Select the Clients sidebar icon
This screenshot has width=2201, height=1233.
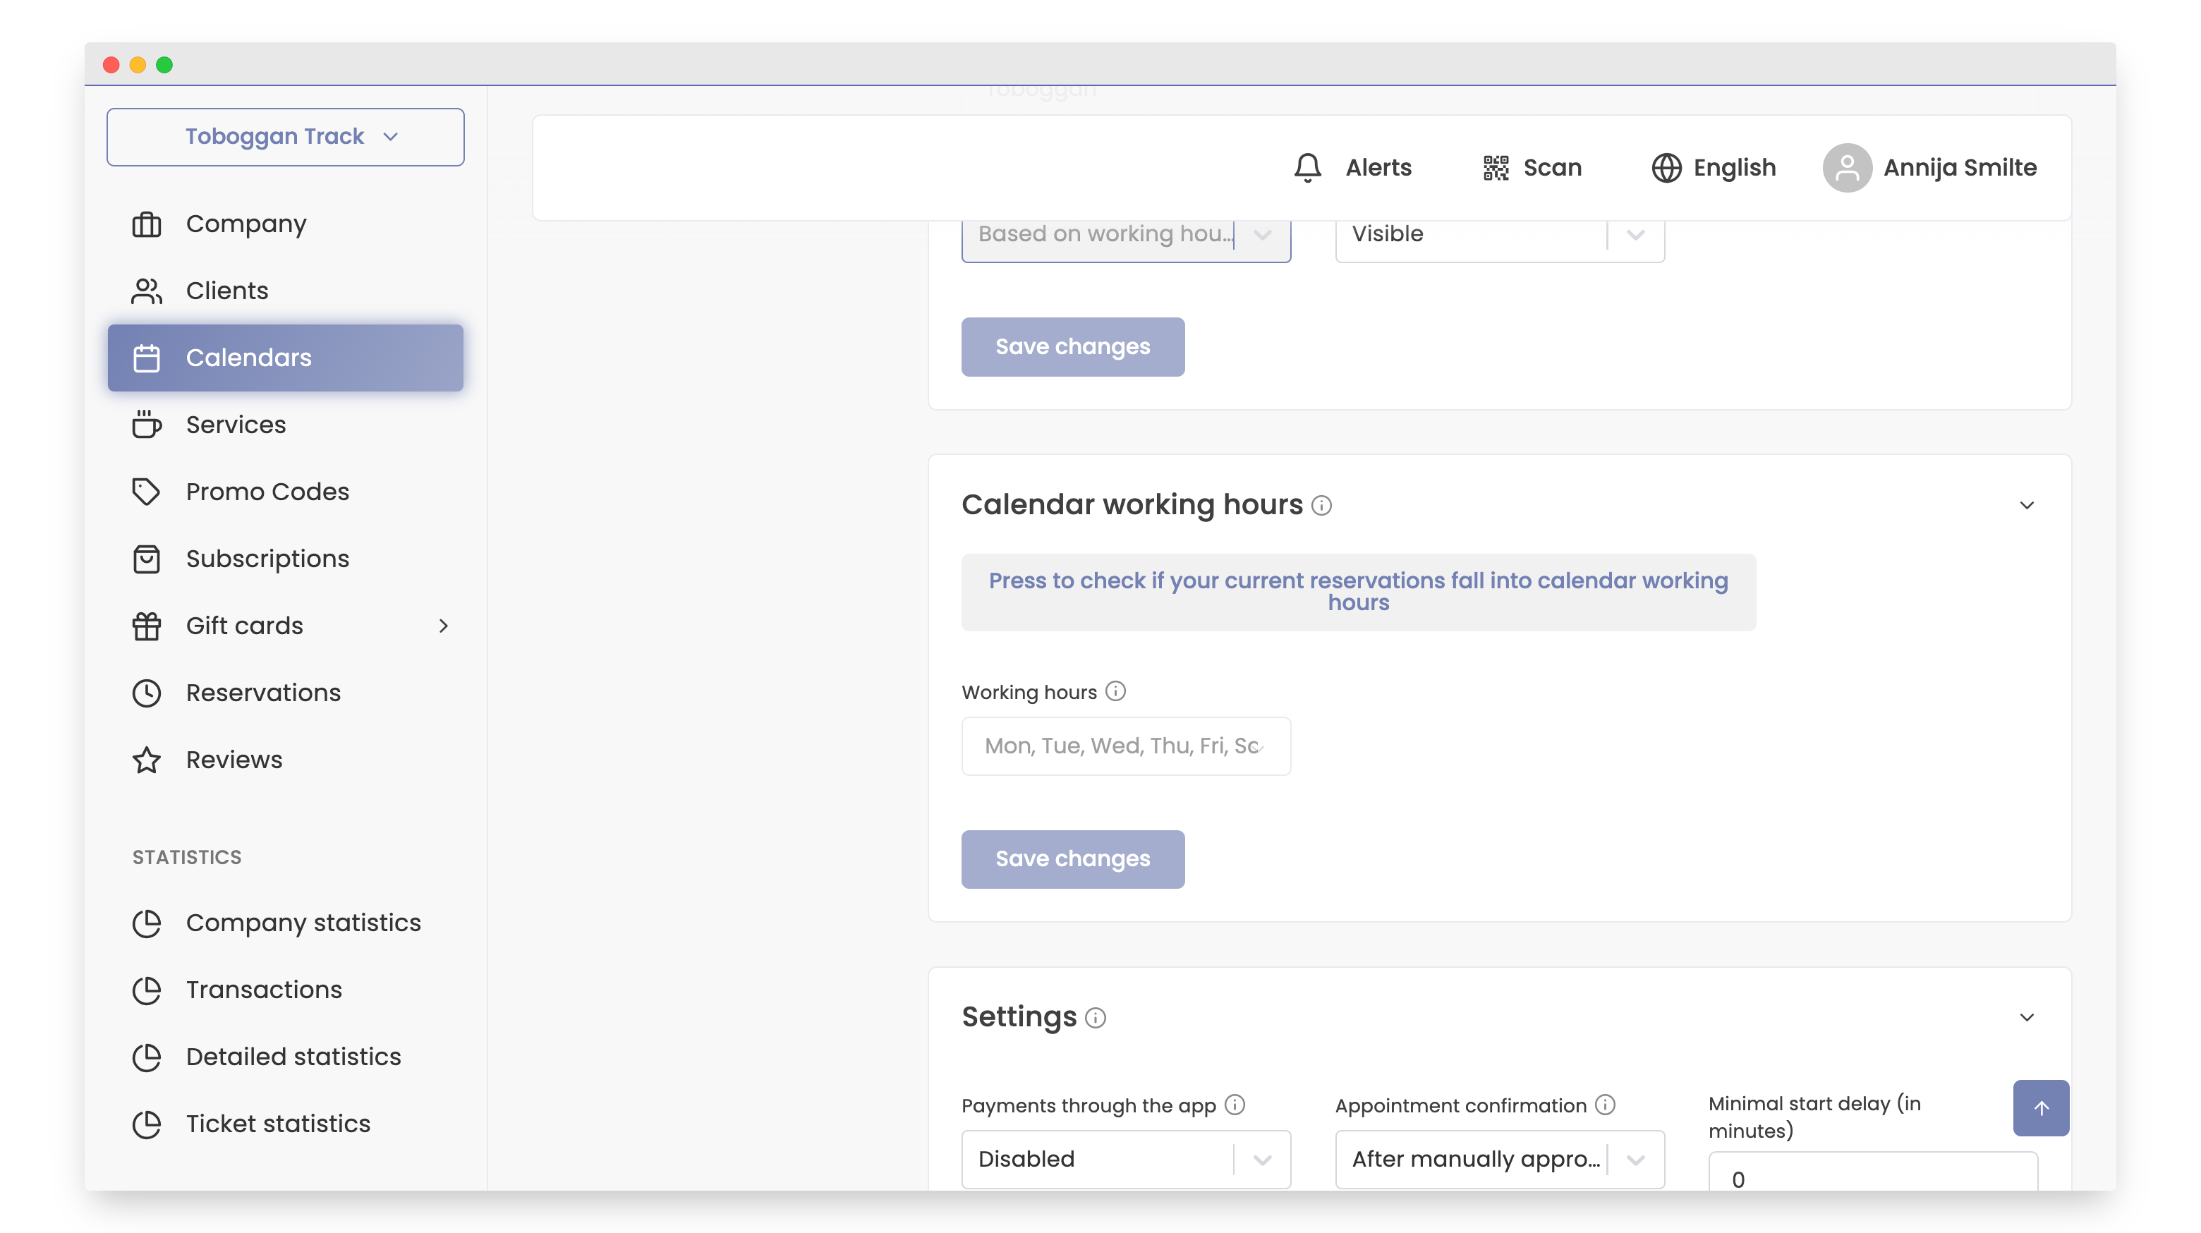(x=146, y=291)
